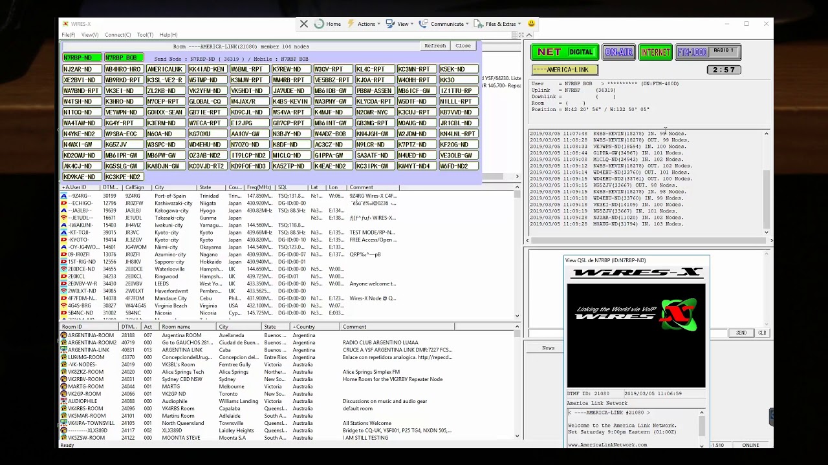Open the Files & Extras dropdown
Viewport: 828px width, 465px height.
499,24
